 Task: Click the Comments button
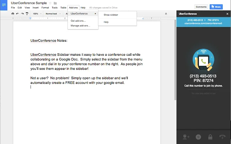(x=201, y=7)
